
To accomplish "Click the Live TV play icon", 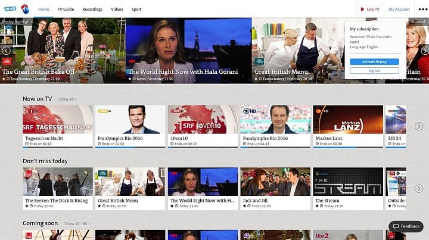I will coord(362,10).
